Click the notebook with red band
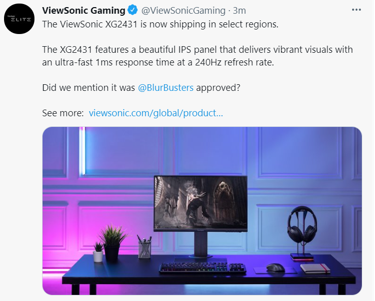 pos(315,268)
